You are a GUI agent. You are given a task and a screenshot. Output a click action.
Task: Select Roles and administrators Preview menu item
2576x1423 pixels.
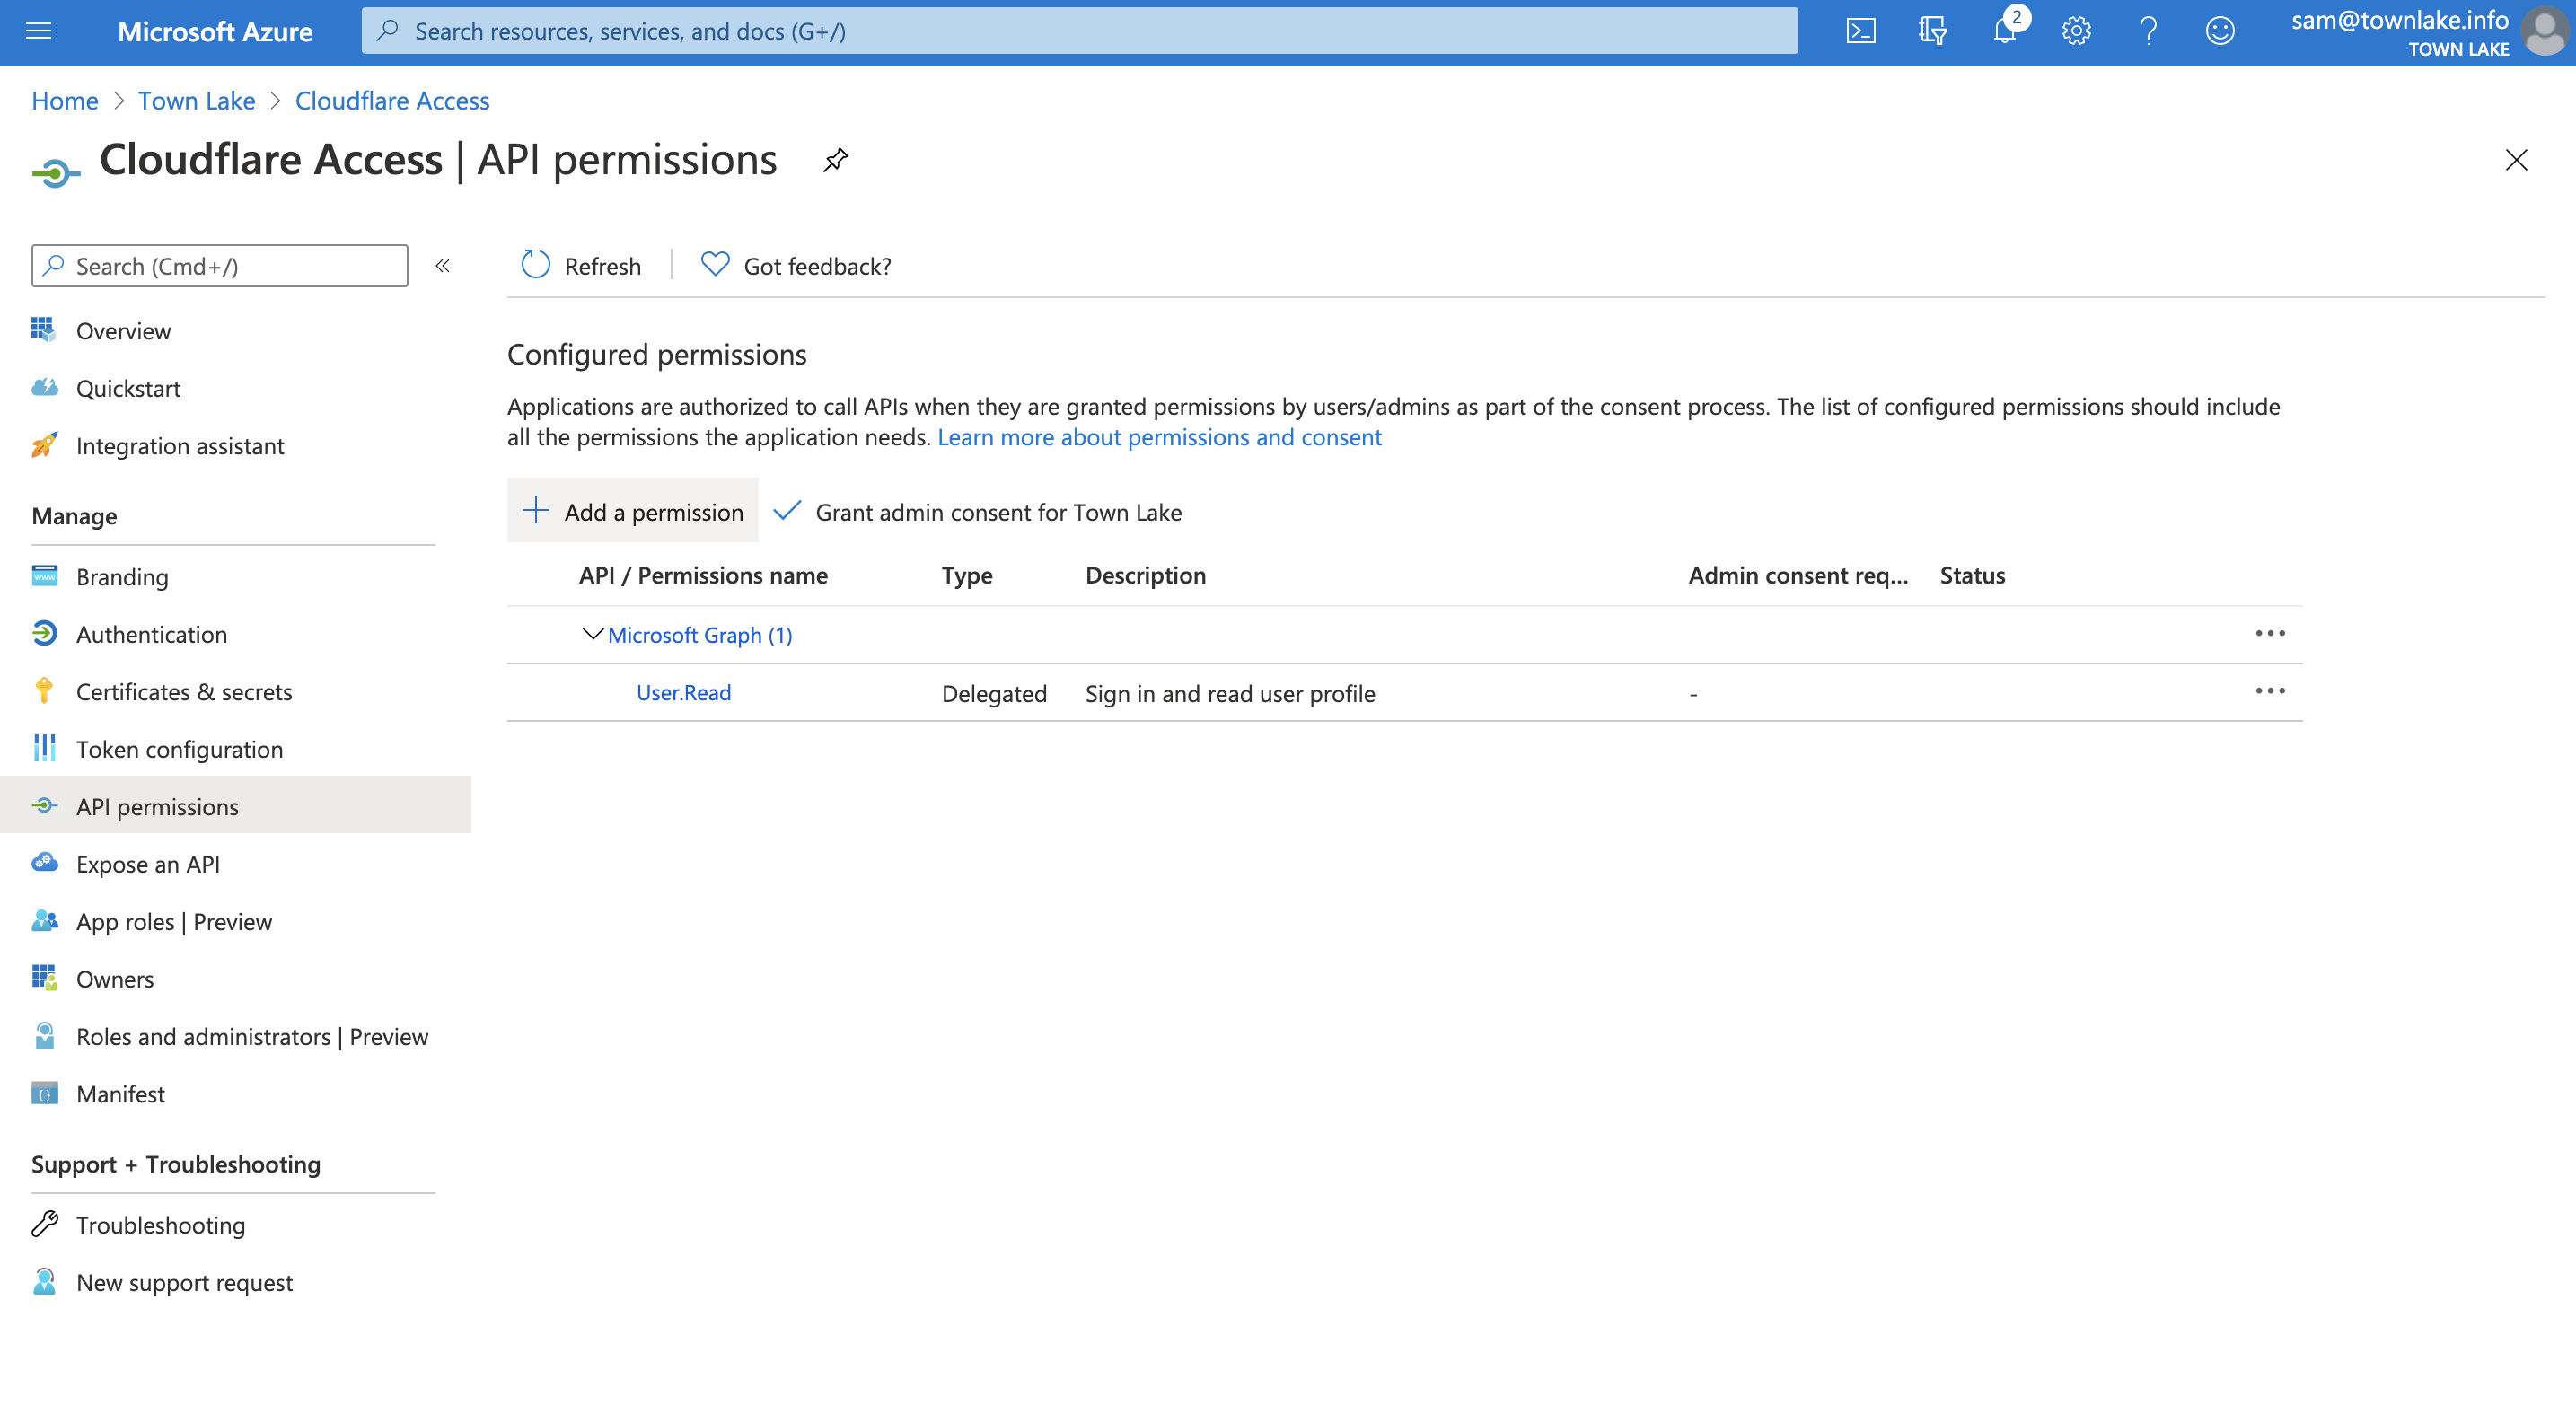point(251,1034)
